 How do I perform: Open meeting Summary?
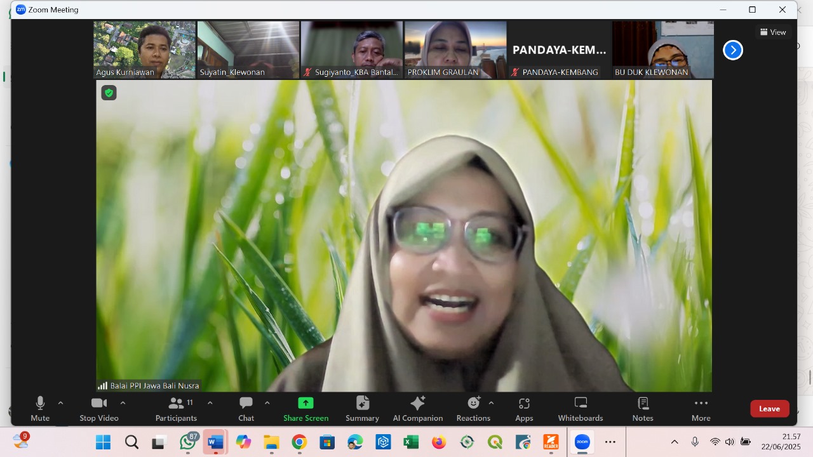click(x=363, y=409)
